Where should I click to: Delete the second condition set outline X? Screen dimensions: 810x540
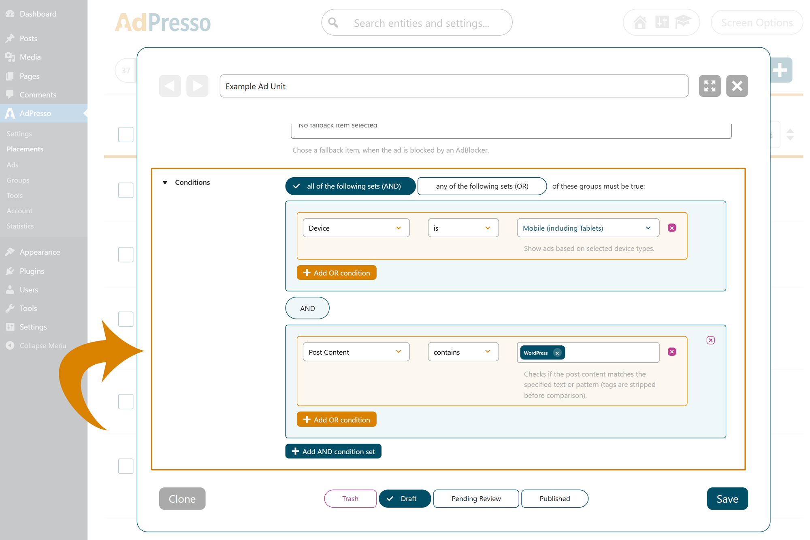tap(710, 340)
